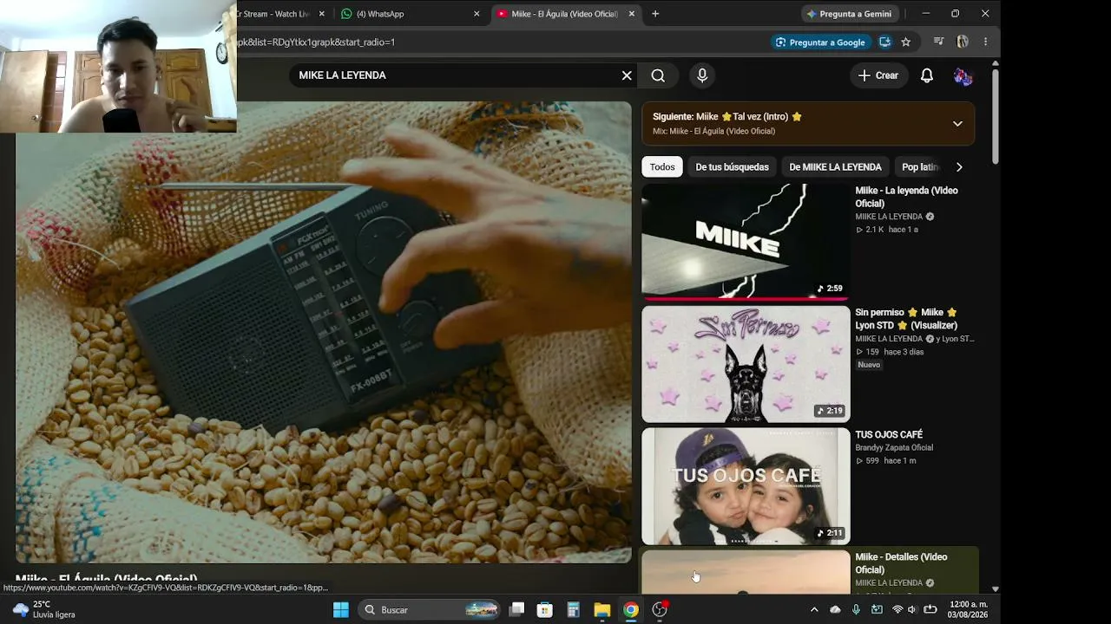The image size is (1111, 624).
Task: Open the volume speaker tray icon
Action: click(912, 609)
